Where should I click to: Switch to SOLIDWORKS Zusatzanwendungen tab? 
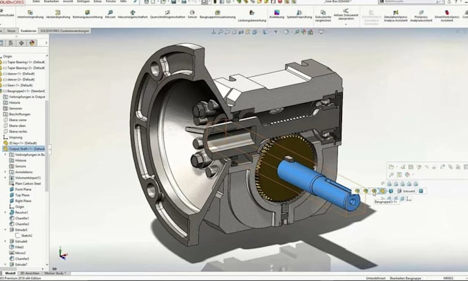pyautogui.click(x=65, y=31)
